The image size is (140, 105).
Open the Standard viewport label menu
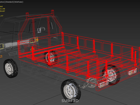tap(9, 2)
